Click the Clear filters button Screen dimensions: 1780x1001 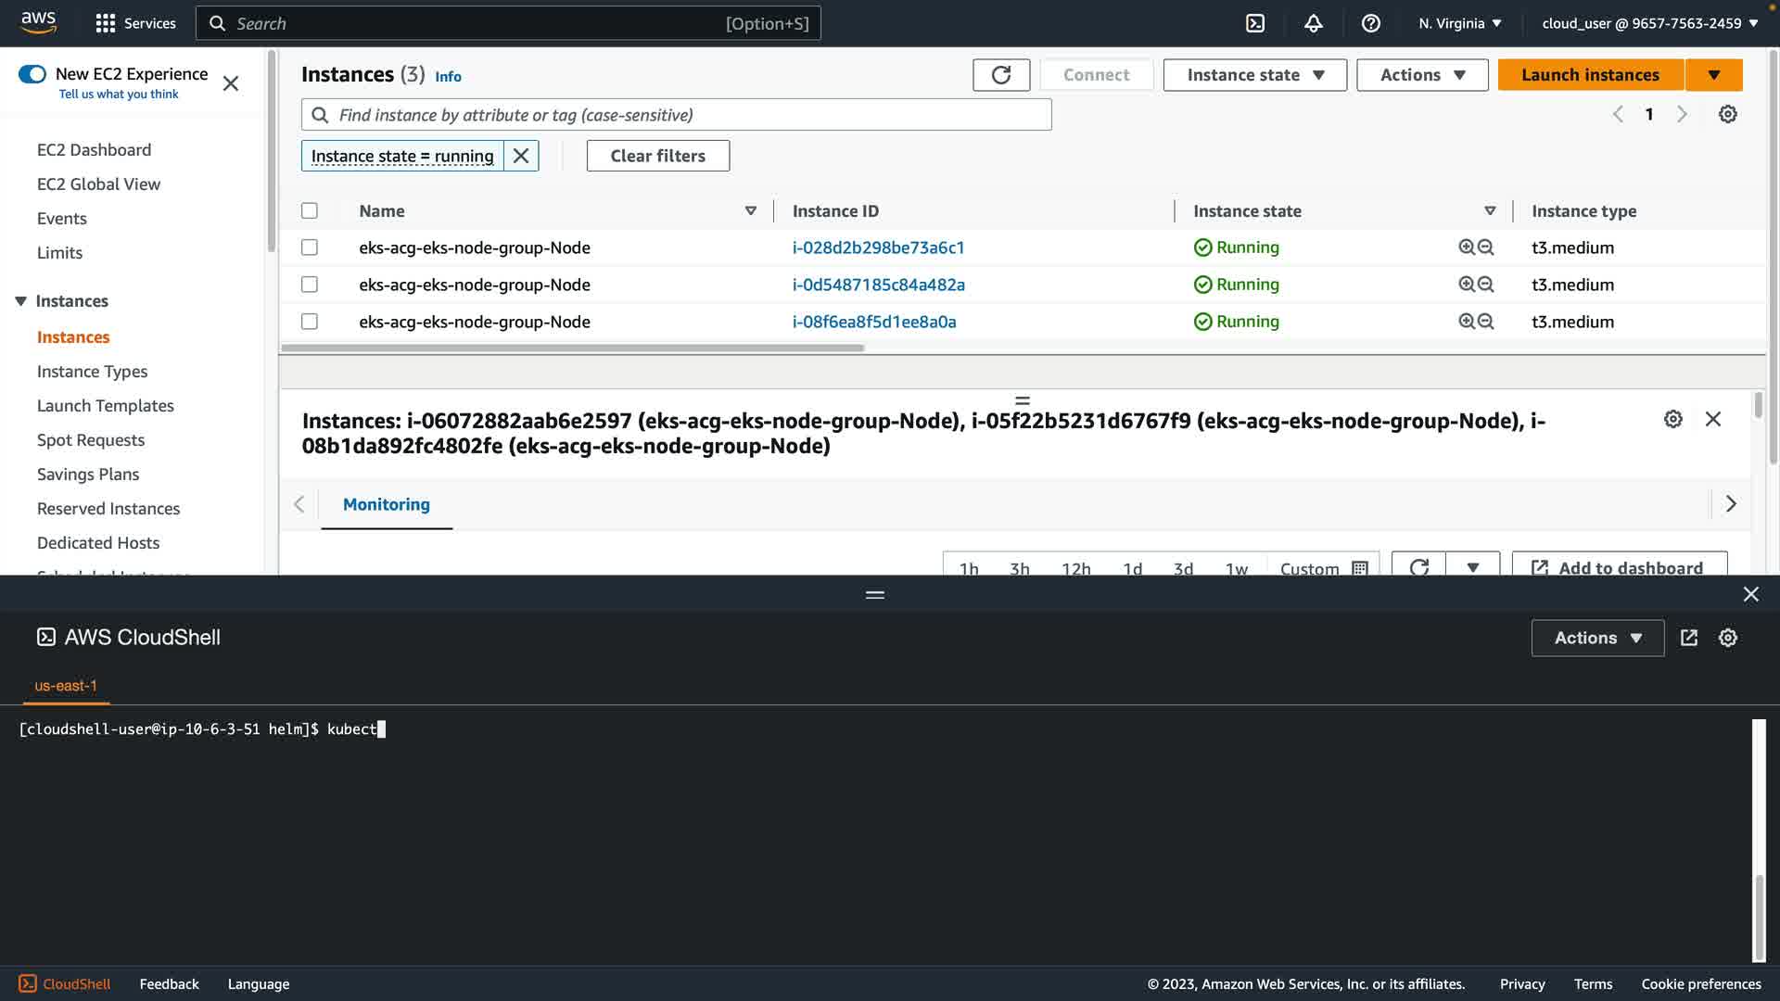click(657, 156)
